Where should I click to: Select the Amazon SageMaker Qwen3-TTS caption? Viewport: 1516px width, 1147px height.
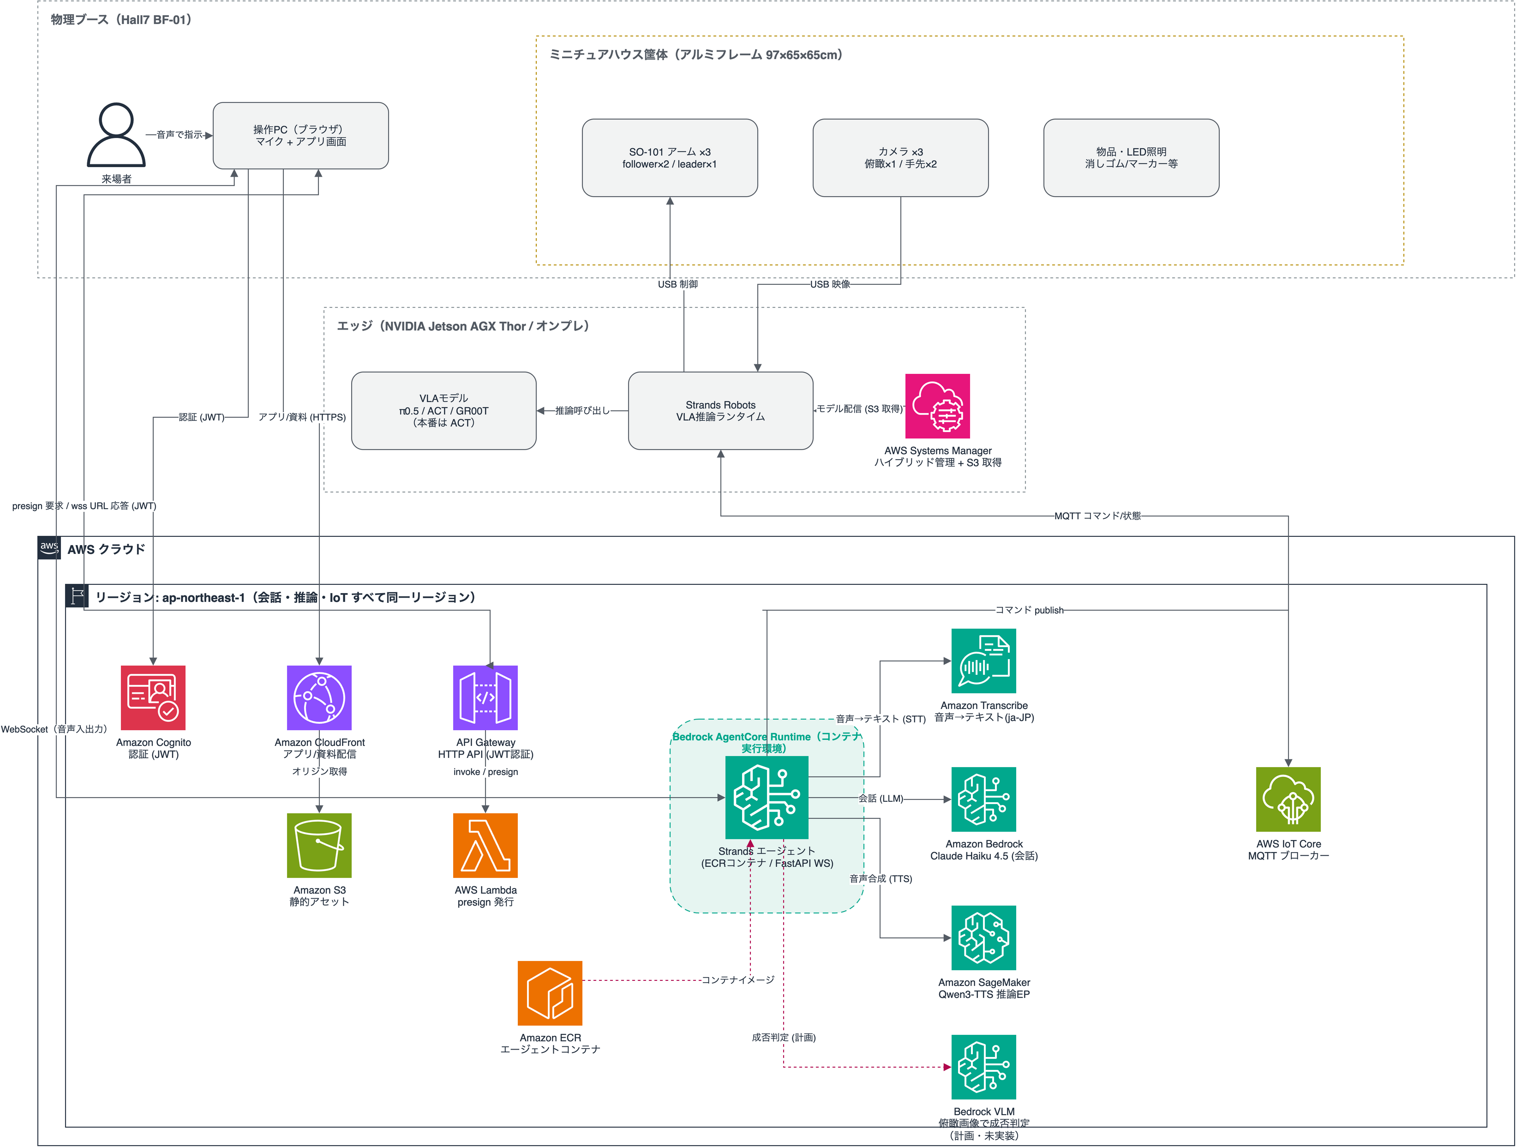click(984, 989)
